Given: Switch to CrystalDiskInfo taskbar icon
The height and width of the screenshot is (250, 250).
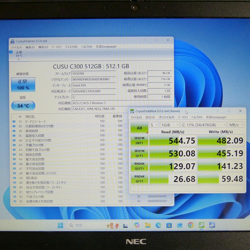Looking at the screenshot, I should pyautogui.click(x=212, y=225).
